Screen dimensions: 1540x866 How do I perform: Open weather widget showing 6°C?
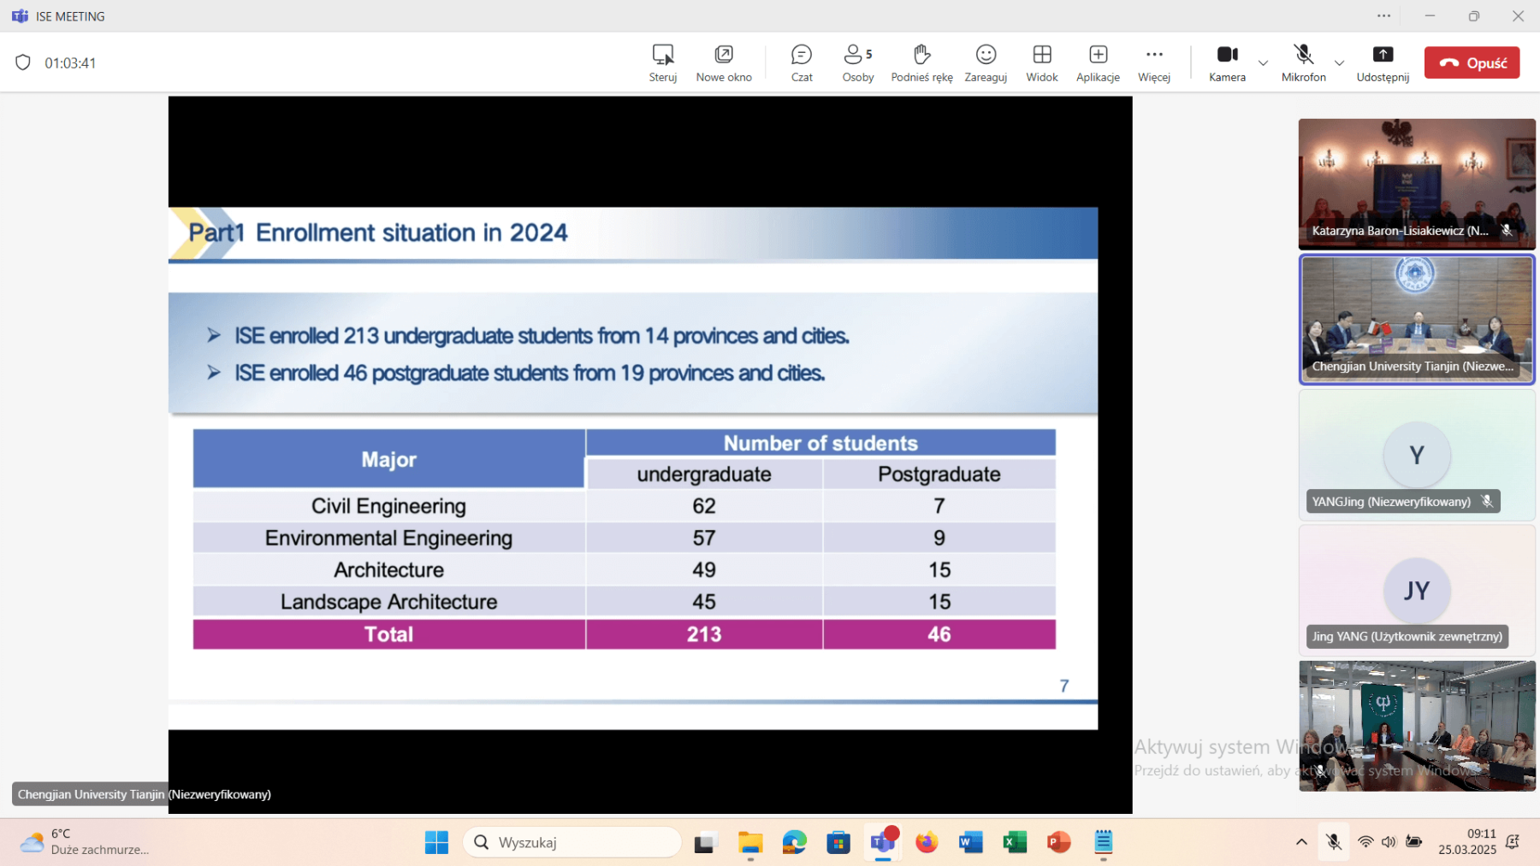pyautogui.click(x=84, y=842)
